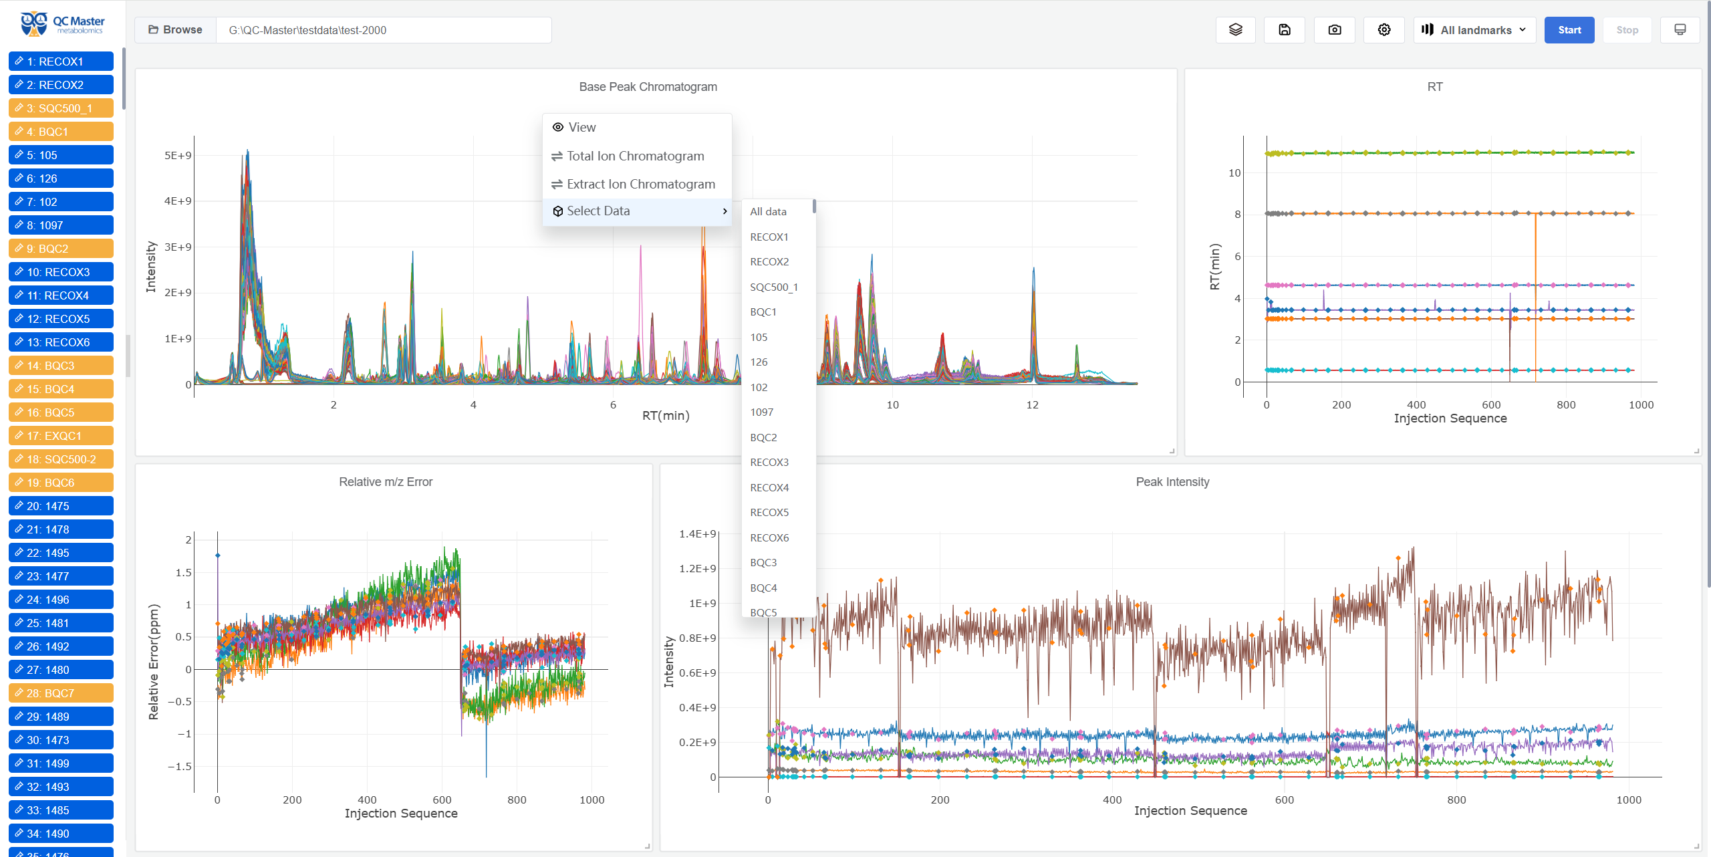Click the monitor display icon
The width and height of the screenshot is (1711, 857).
click(1680, 29)
